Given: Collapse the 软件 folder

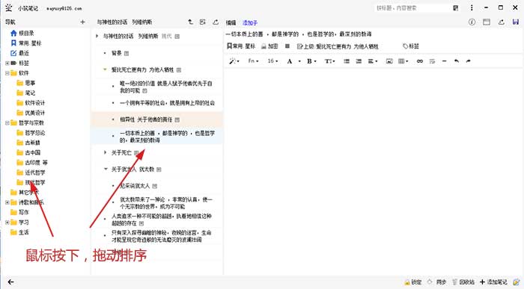Looking at the screenshot, I should [7, 73].
